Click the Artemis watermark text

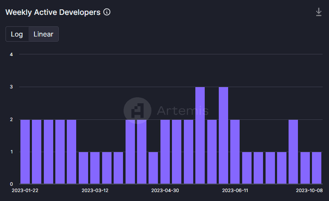point(183,111)
